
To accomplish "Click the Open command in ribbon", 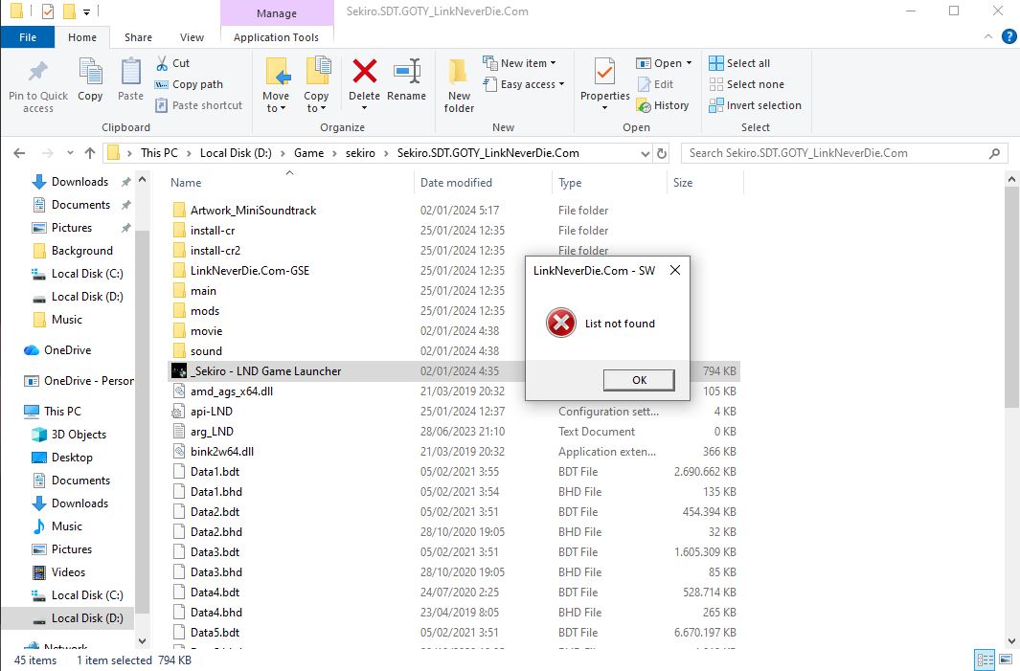I will pyautogui.click(x=664, y=63).
